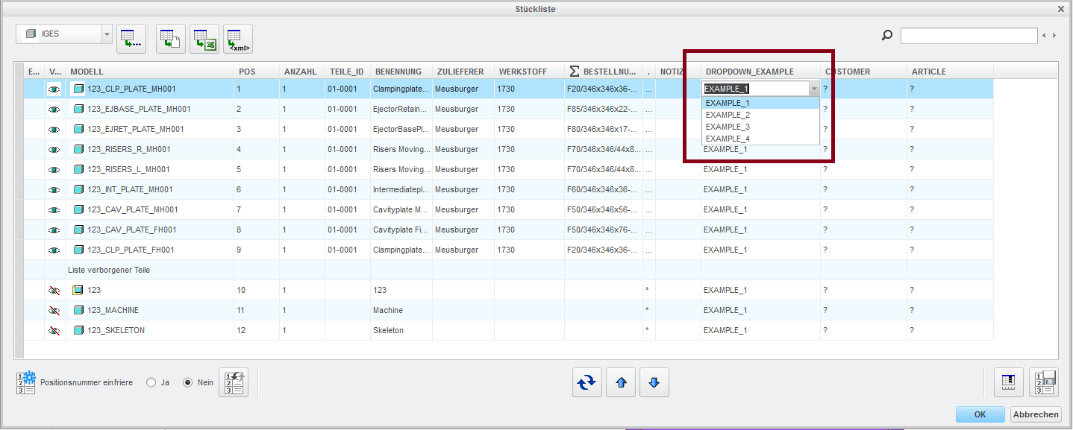Image resolution: width=1073 pixels, height=430 pixels.
Task: Click the 'Machine' designation cell
Action: [401, 310]
